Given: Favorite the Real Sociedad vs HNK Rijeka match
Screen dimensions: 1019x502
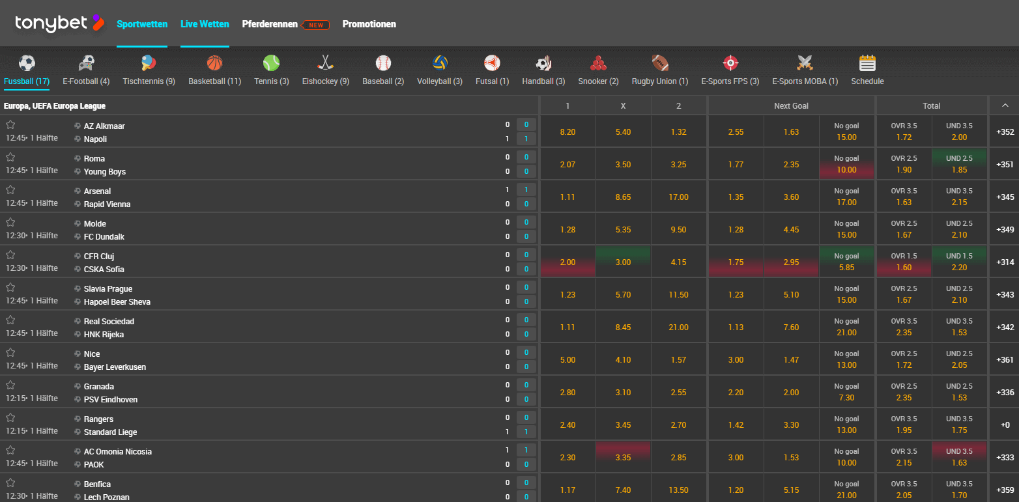Looking at the screenshot, I should 10,320.
